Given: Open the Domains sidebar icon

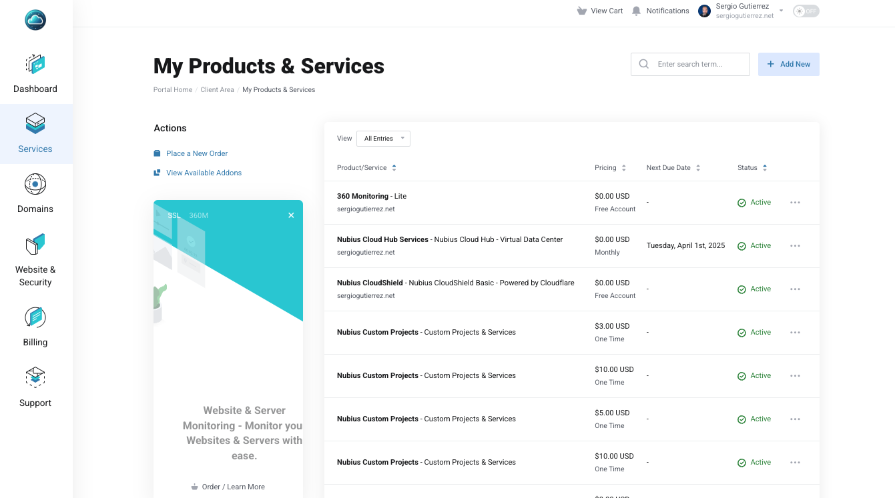Looking at the screenshot, I should [35, 184].
